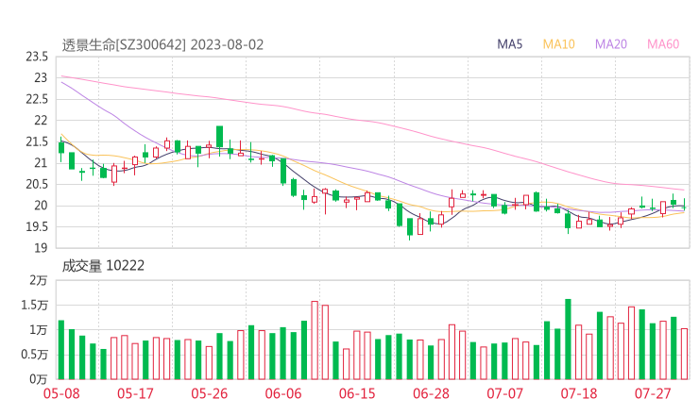Viewport: 699px width, 415px height.
Task: Select the 07-07 date axis label
Action: pyautogui.click(x=504, y=393)
